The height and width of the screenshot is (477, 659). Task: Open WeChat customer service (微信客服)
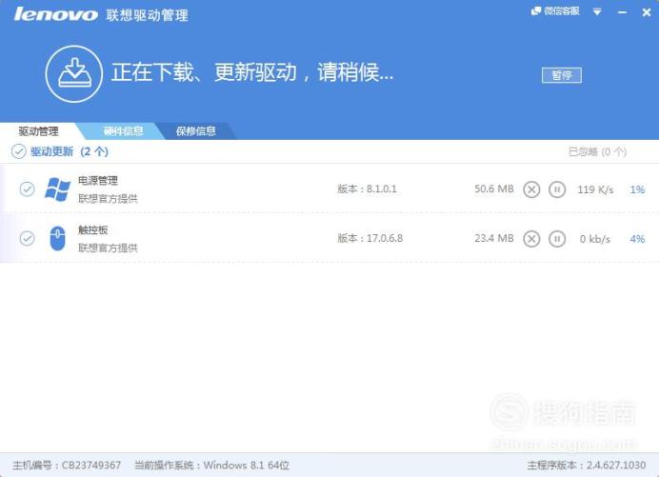[555, 11]
